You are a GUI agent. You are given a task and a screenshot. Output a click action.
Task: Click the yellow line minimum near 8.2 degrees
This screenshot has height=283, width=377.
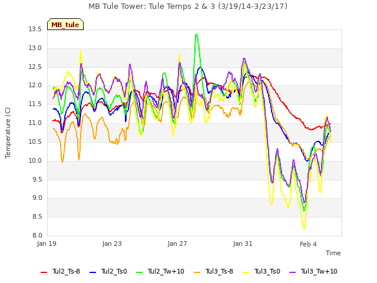304,229
